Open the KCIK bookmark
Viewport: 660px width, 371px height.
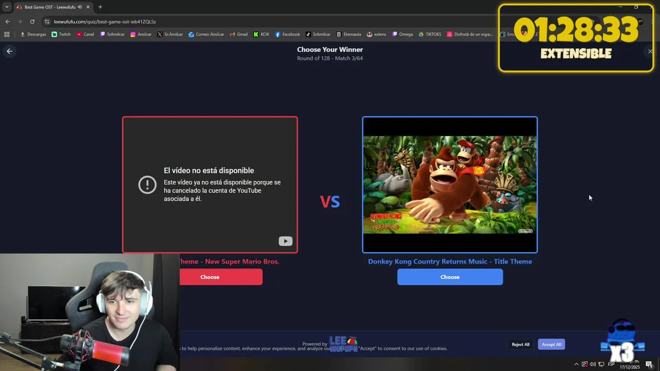click(261, 35)
